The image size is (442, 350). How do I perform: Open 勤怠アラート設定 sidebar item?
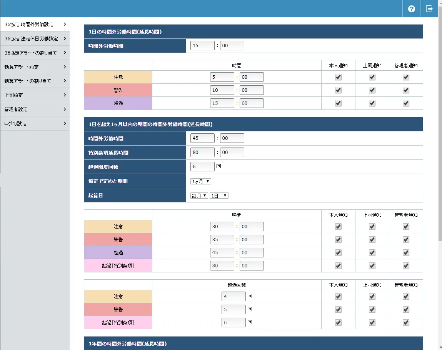click(22, 67)
